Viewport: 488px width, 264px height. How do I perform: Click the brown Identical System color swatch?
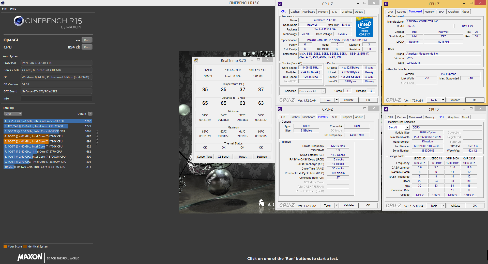(25, 246)
